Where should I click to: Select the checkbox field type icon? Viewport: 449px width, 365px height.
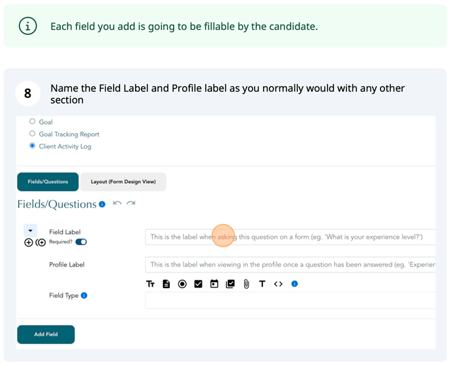198,284
